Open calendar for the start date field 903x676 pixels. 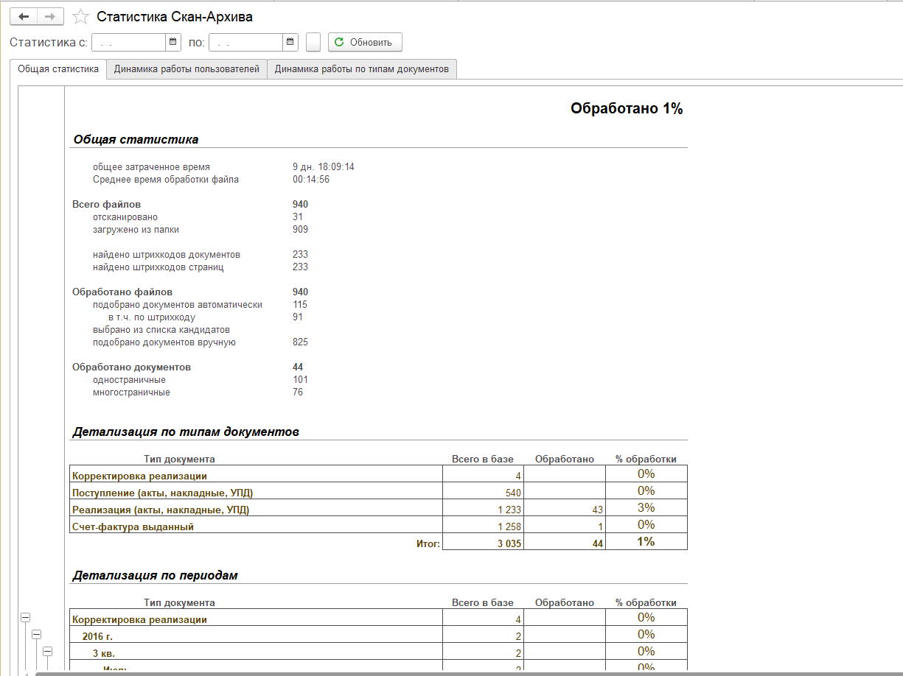[x=173, y=42]
